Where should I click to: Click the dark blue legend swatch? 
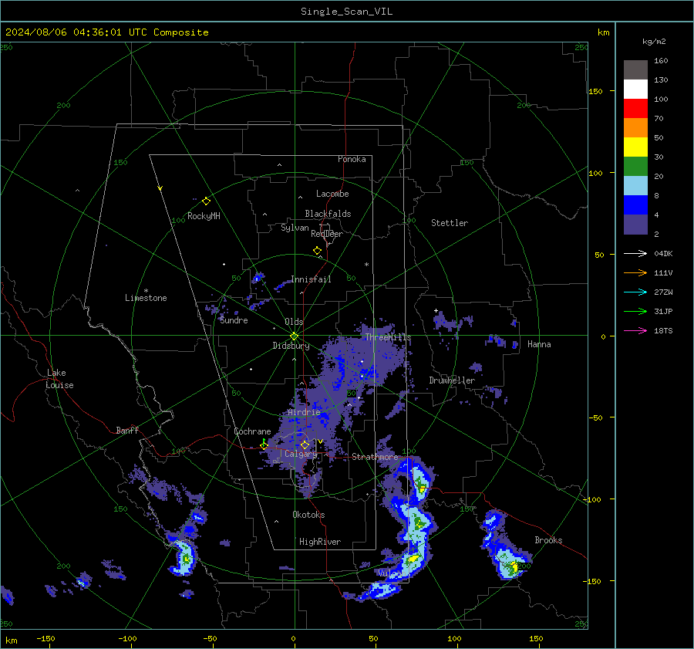click(x=635, y=205)
